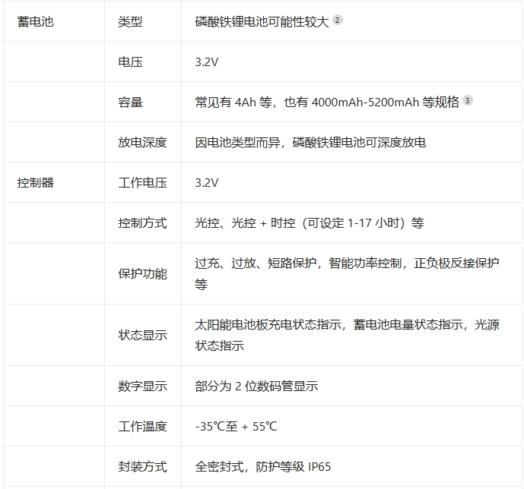The width and height of the screenshot is (524, 489).
Task: Select the 控制器 category cell
Action: pyautogui.click(x=36, y=182)
